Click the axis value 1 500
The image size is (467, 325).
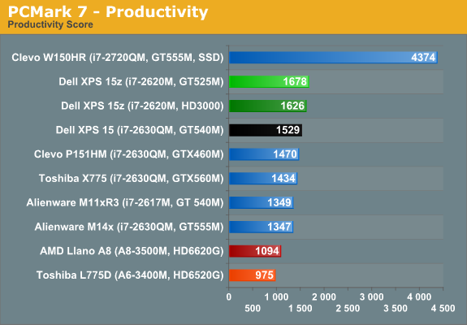301,309
